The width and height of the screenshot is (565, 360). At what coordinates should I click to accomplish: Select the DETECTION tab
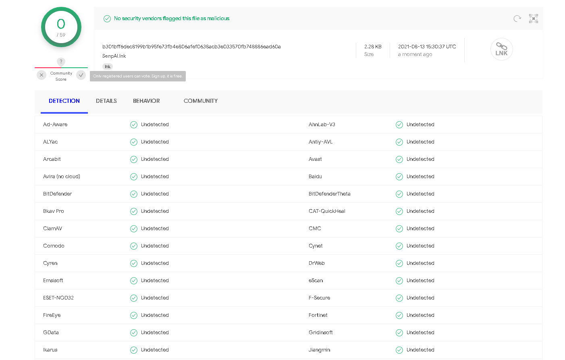click(64, 101)
